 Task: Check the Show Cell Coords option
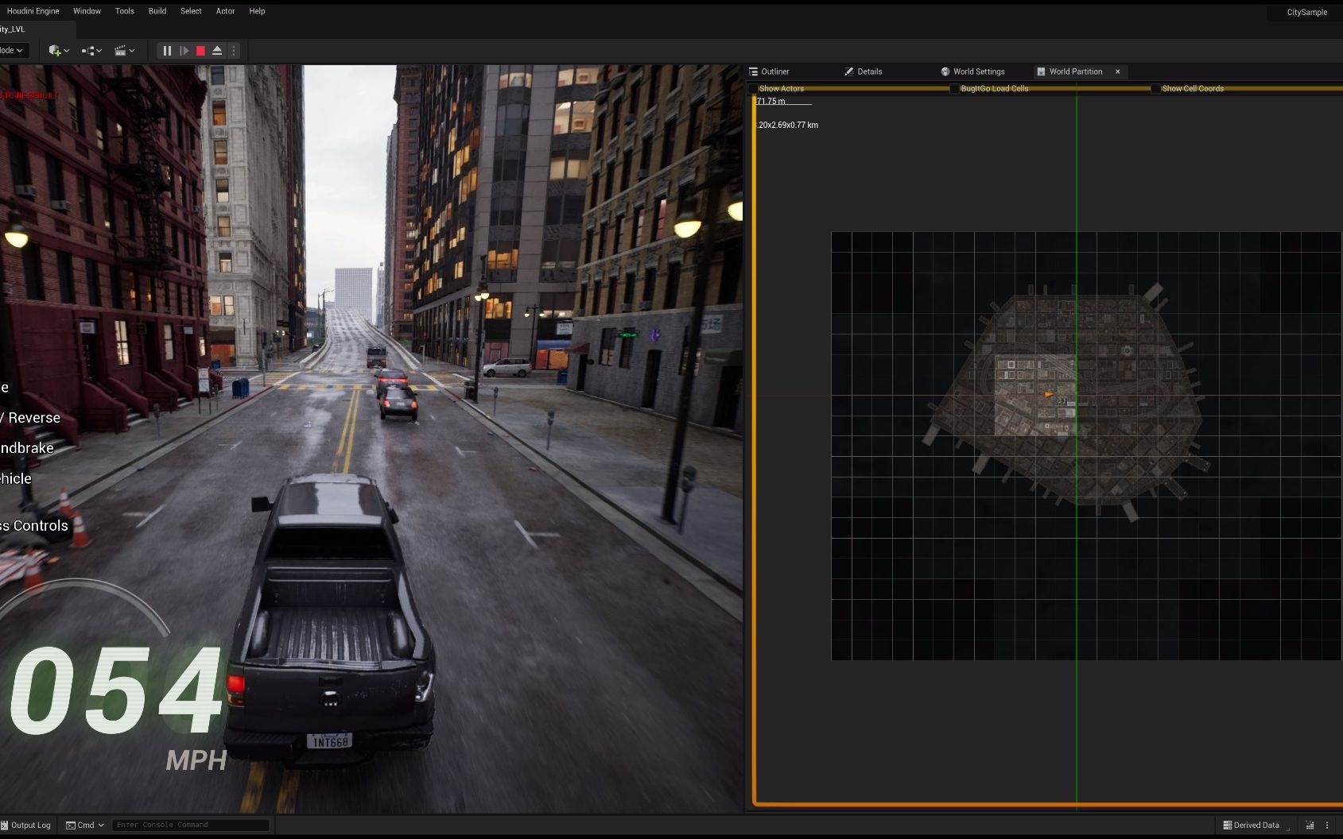pyautogui.click(x=1155, y=89)
